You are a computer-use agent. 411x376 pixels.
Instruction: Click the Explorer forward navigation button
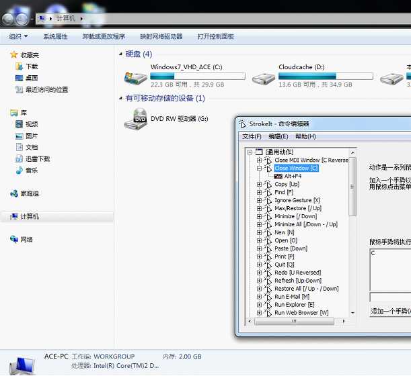[22, 19]
